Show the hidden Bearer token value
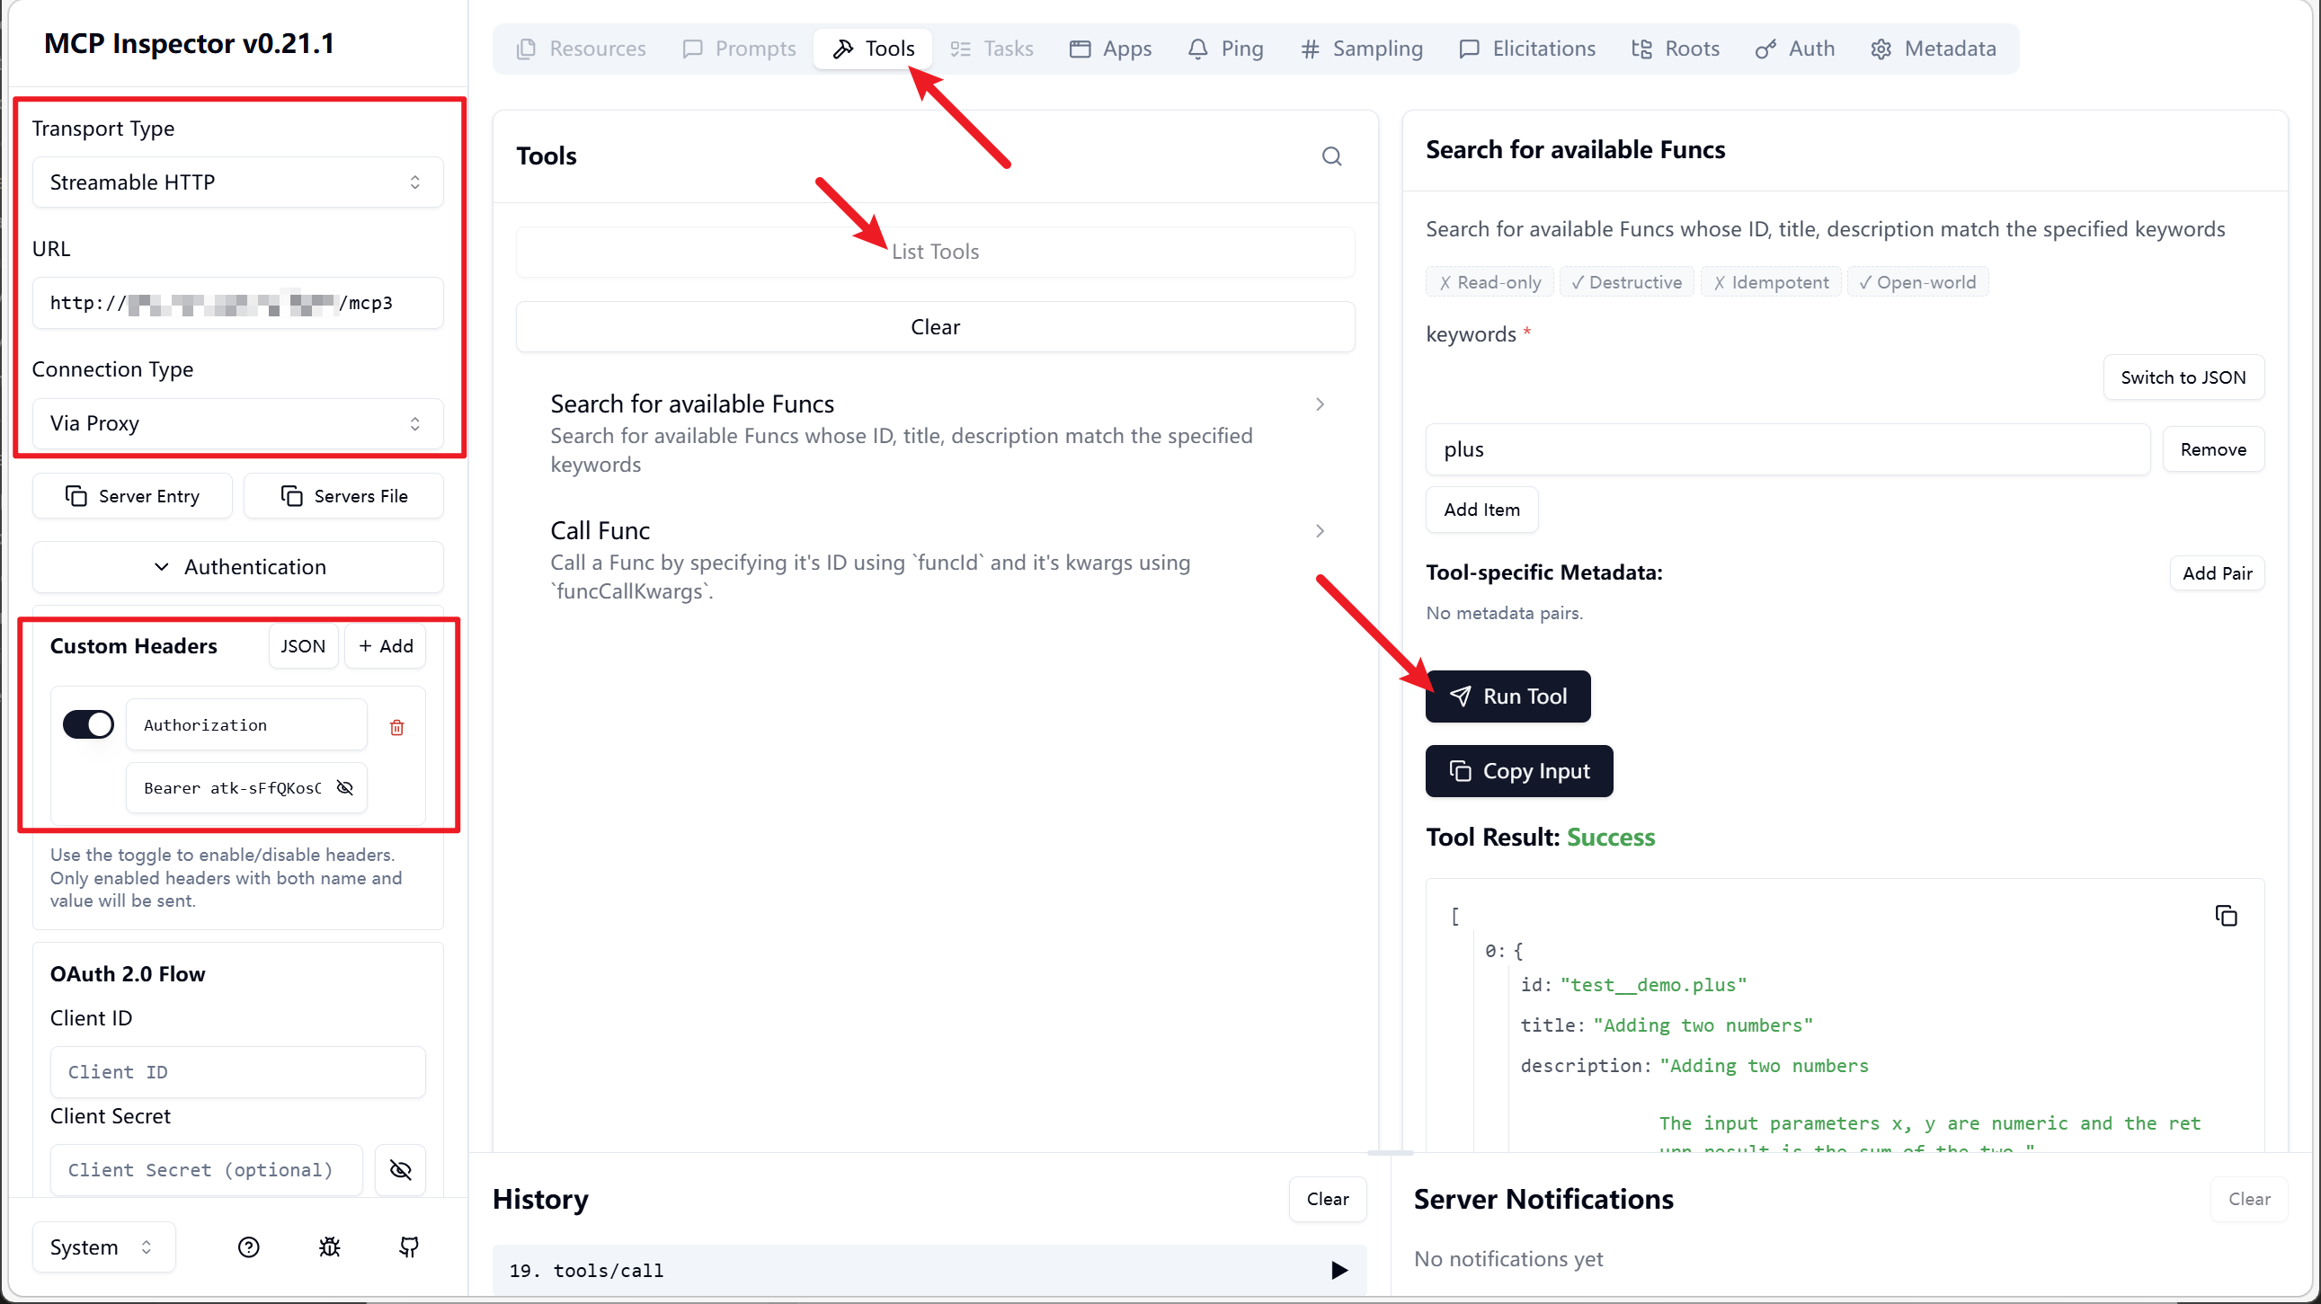Image resolution: width=2321 pixels, height=1304 pixels. (x=344, y=788)
